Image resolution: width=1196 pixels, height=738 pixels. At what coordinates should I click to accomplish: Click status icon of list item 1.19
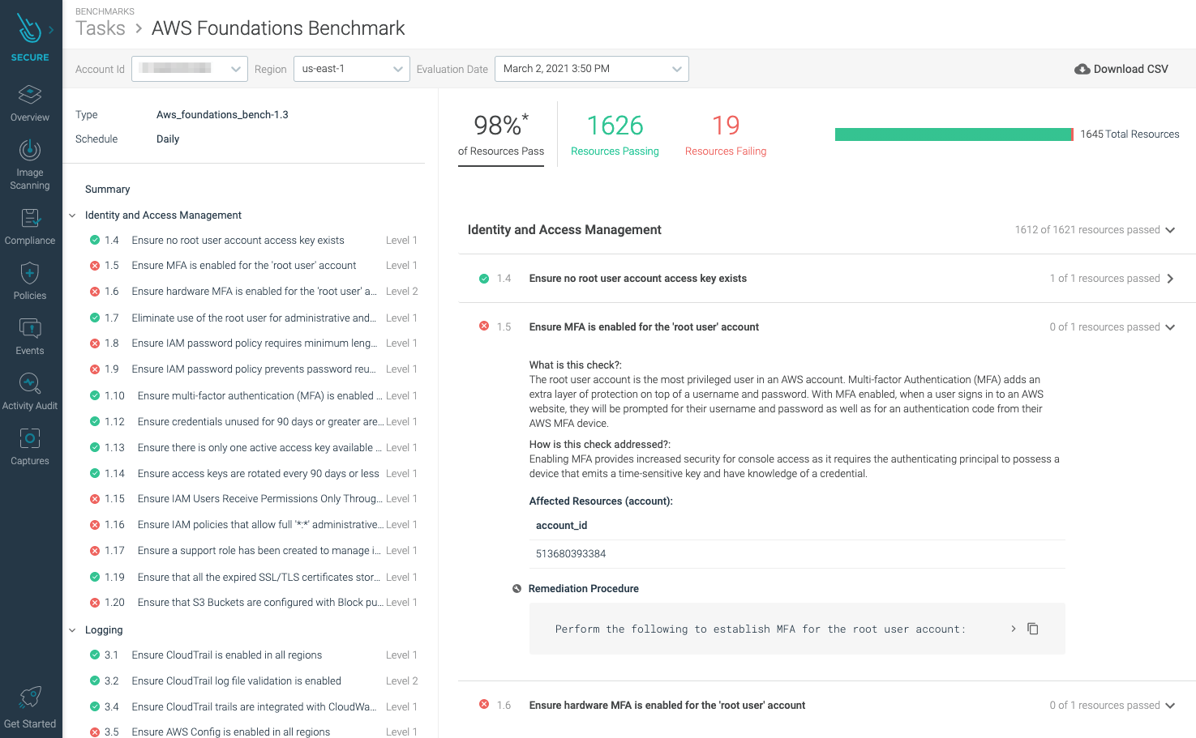tap(95, 578)
